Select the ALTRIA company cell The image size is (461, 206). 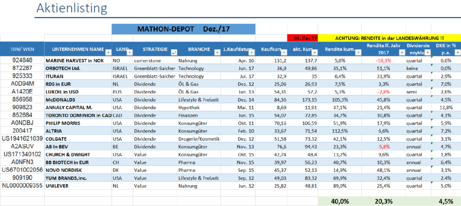(x=78, y=131)
